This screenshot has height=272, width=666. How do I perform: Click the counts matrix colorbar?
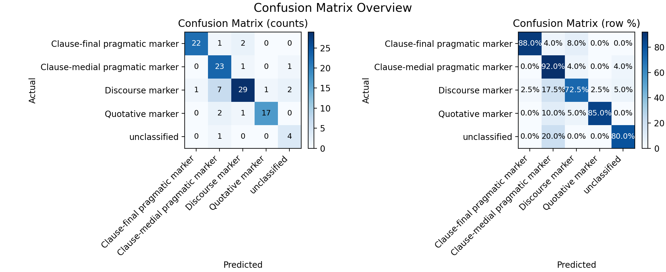[311, 90]
